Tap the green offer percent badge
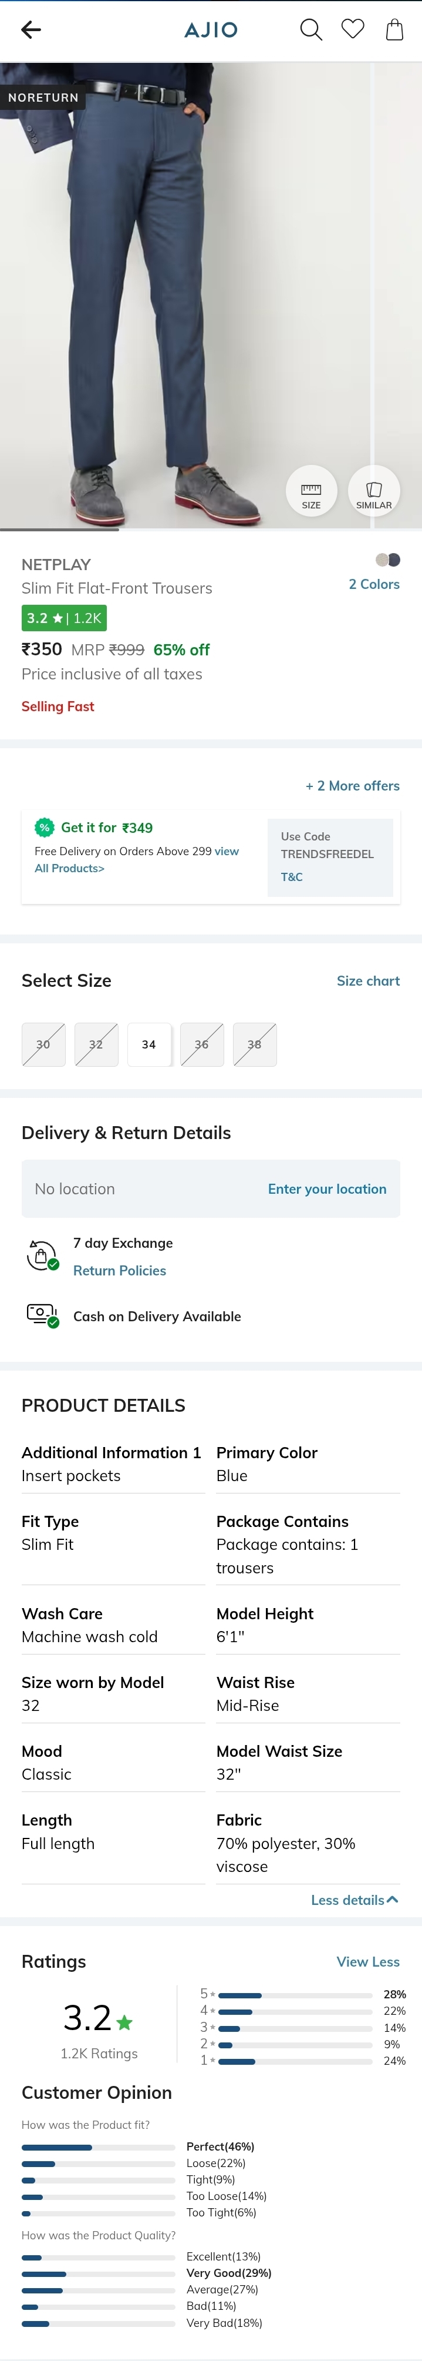The height and width of the screenshot is (2361, 422). coord(44,828)
